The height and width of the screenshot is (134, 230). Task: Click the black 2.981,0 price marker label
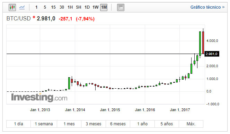(x=212, y=54)
